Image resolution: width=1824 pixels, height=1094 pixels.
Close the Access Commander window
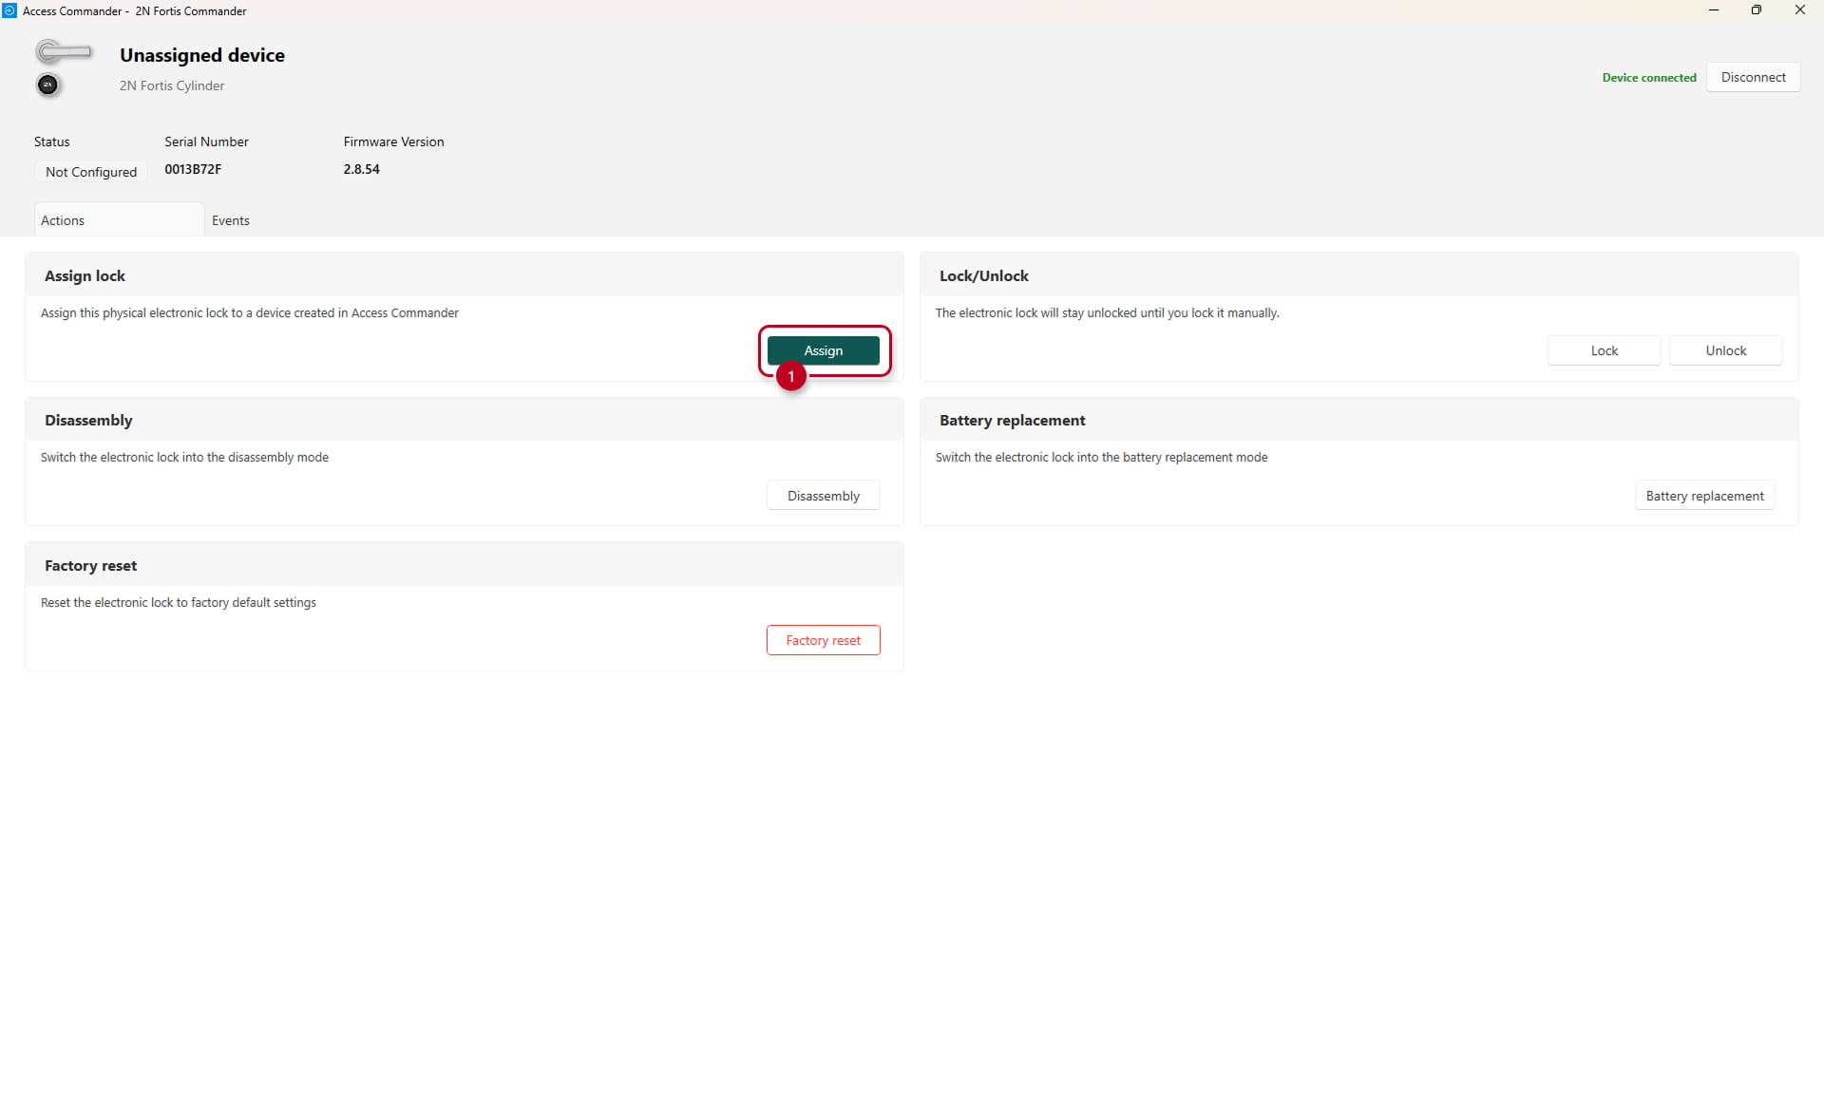tap(1800, 10)
